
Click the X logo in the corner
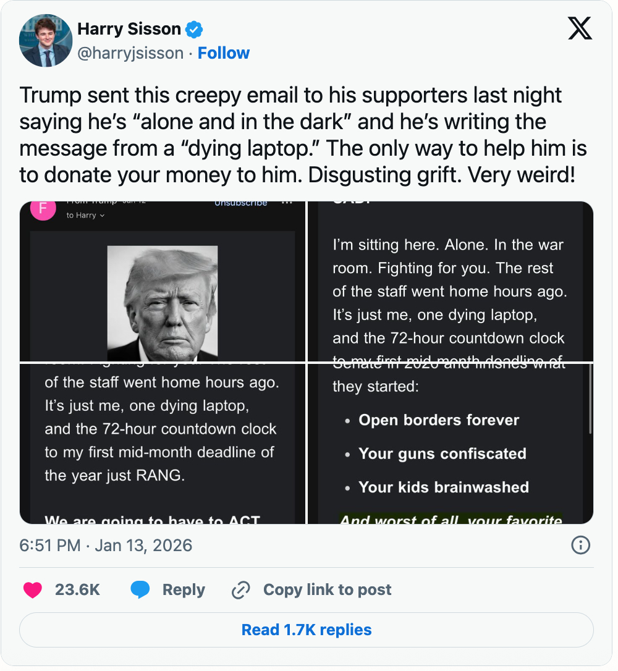pos(579,28)
